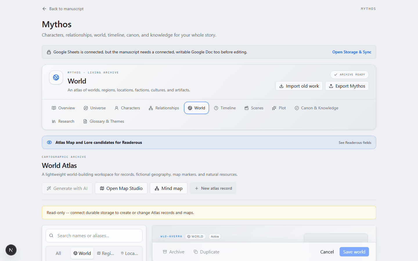The height and width of the screenshot is (261, 418).
Task: Focus the Search names or aliases field
Action: [x=94, y=236]
